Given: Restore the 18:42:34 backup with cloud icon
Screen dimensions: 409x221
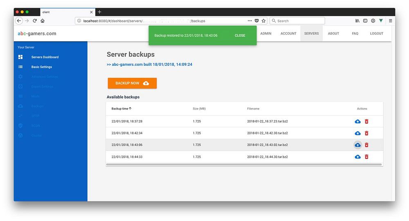Looking at the screenshot, I should pos(357,133).
